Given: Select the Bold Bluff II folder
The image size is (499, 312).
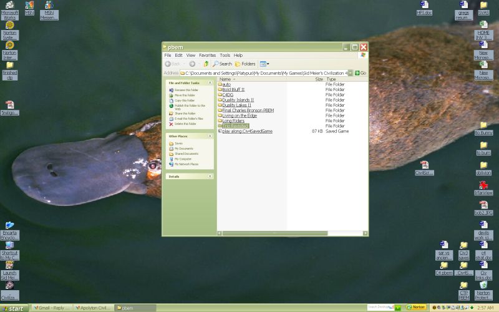Looking at the screenshot, I should coord(233,89).
